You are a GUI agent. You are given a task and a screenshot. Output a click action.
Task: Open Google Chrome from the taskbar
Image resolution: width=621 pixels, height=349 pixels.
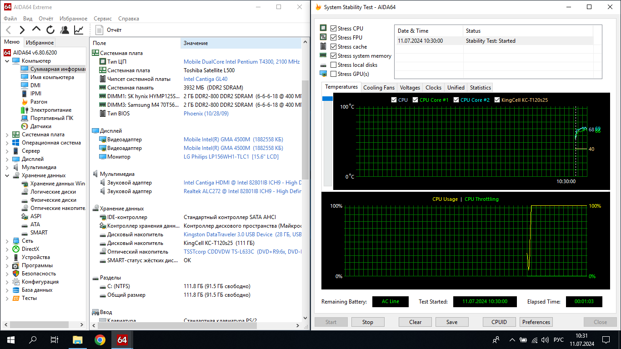100,339
